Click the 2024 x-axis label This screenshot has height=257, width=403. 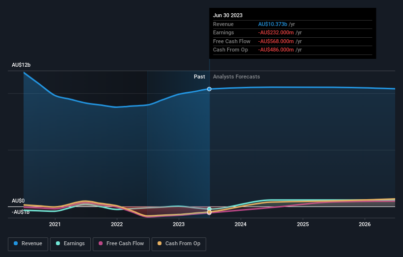click(241, 224)
